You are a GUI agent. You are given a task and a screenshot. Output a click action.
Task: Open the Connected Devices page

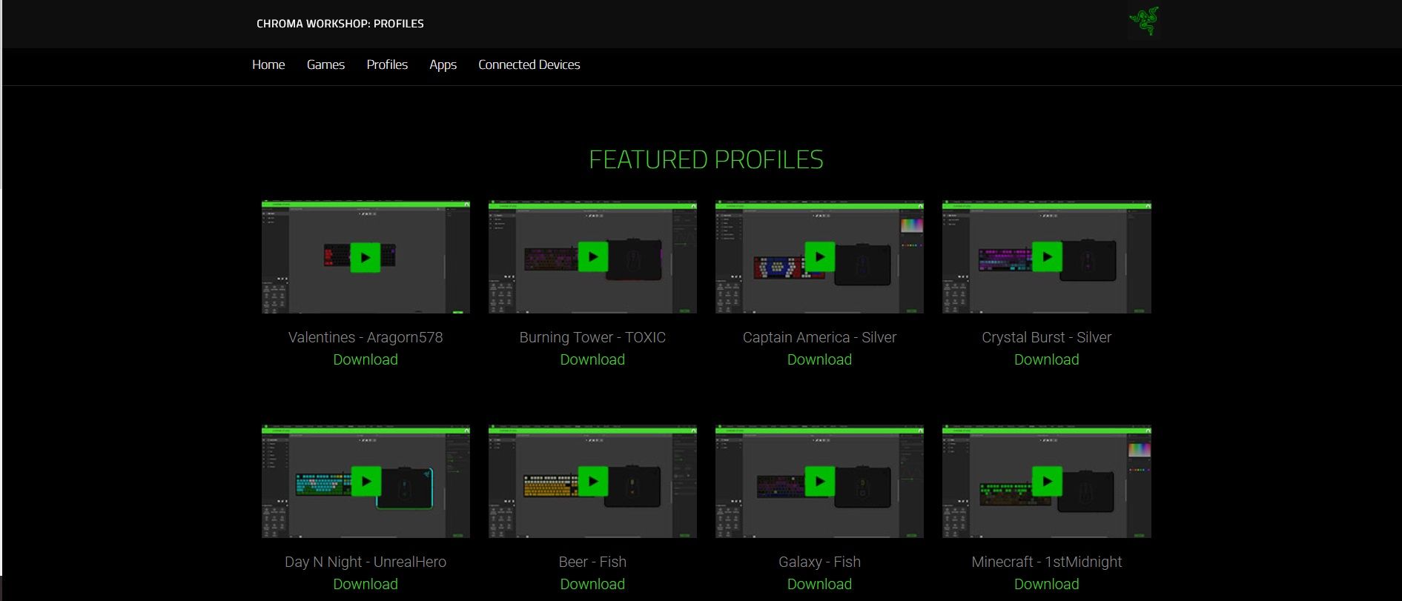click(529, 64)
